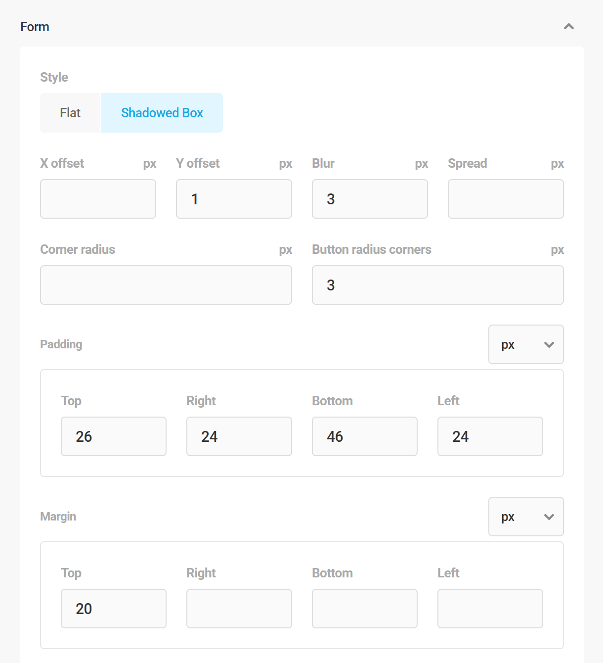Edit the Button radius corners value

(437, 285)
